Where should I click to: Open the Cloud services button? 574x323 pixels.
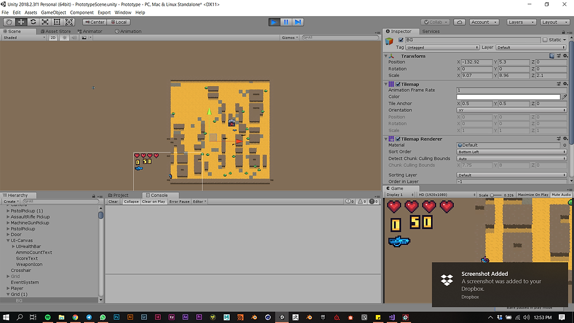(459, 22)
